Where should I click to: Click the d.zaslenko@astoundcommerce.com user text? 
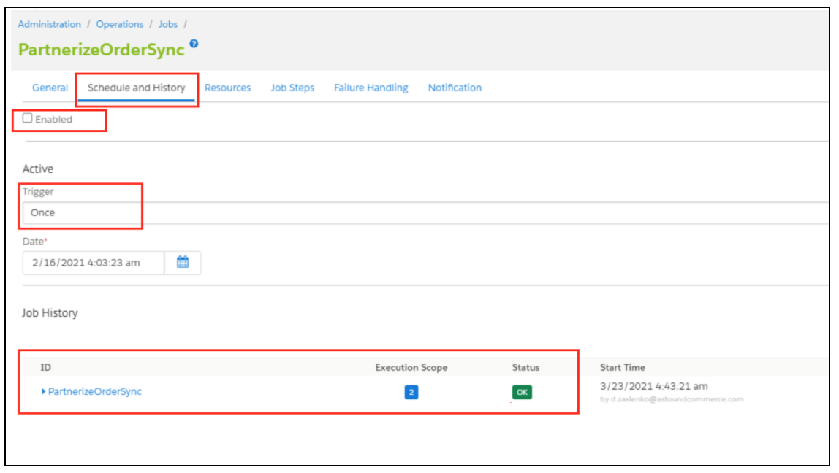pos(677,399)
